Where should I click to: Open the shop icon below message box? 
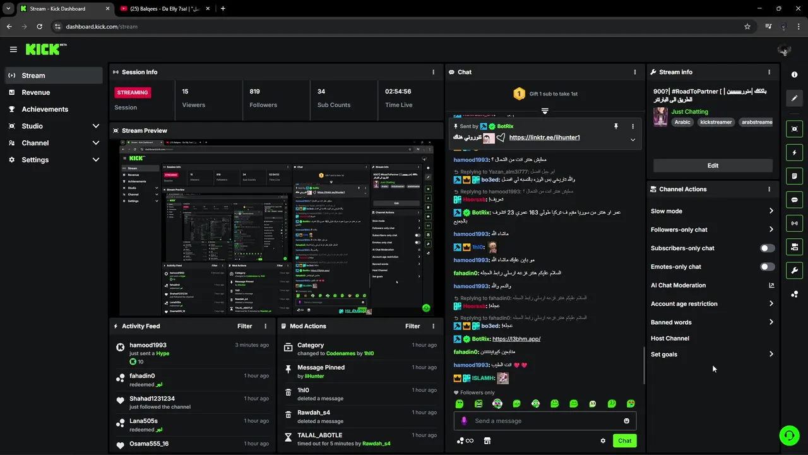[x=487, y=440]
